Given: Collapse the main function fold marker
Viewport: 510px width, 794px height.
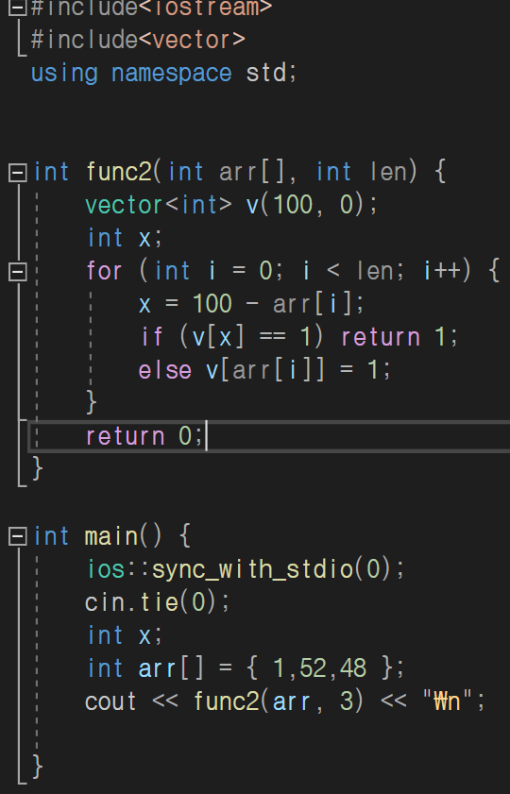Looking at the screenshot, I should (x=18, y=536).
